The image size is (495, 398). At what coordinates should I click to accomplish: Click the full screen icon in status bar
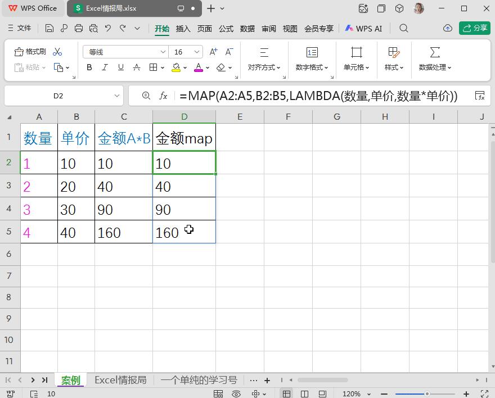click(484, 394)
